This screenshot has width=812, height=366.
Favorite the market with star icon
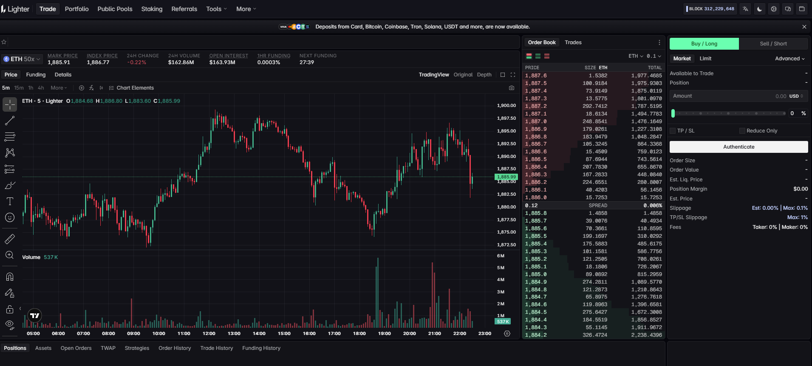(x=4, y=42)
